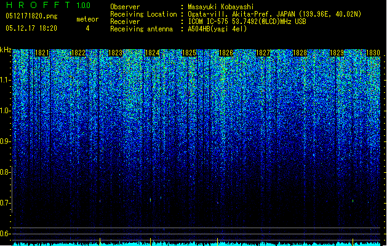387x246 pixels.
Task: Click the Observer label
Action: tap(125, 7)
